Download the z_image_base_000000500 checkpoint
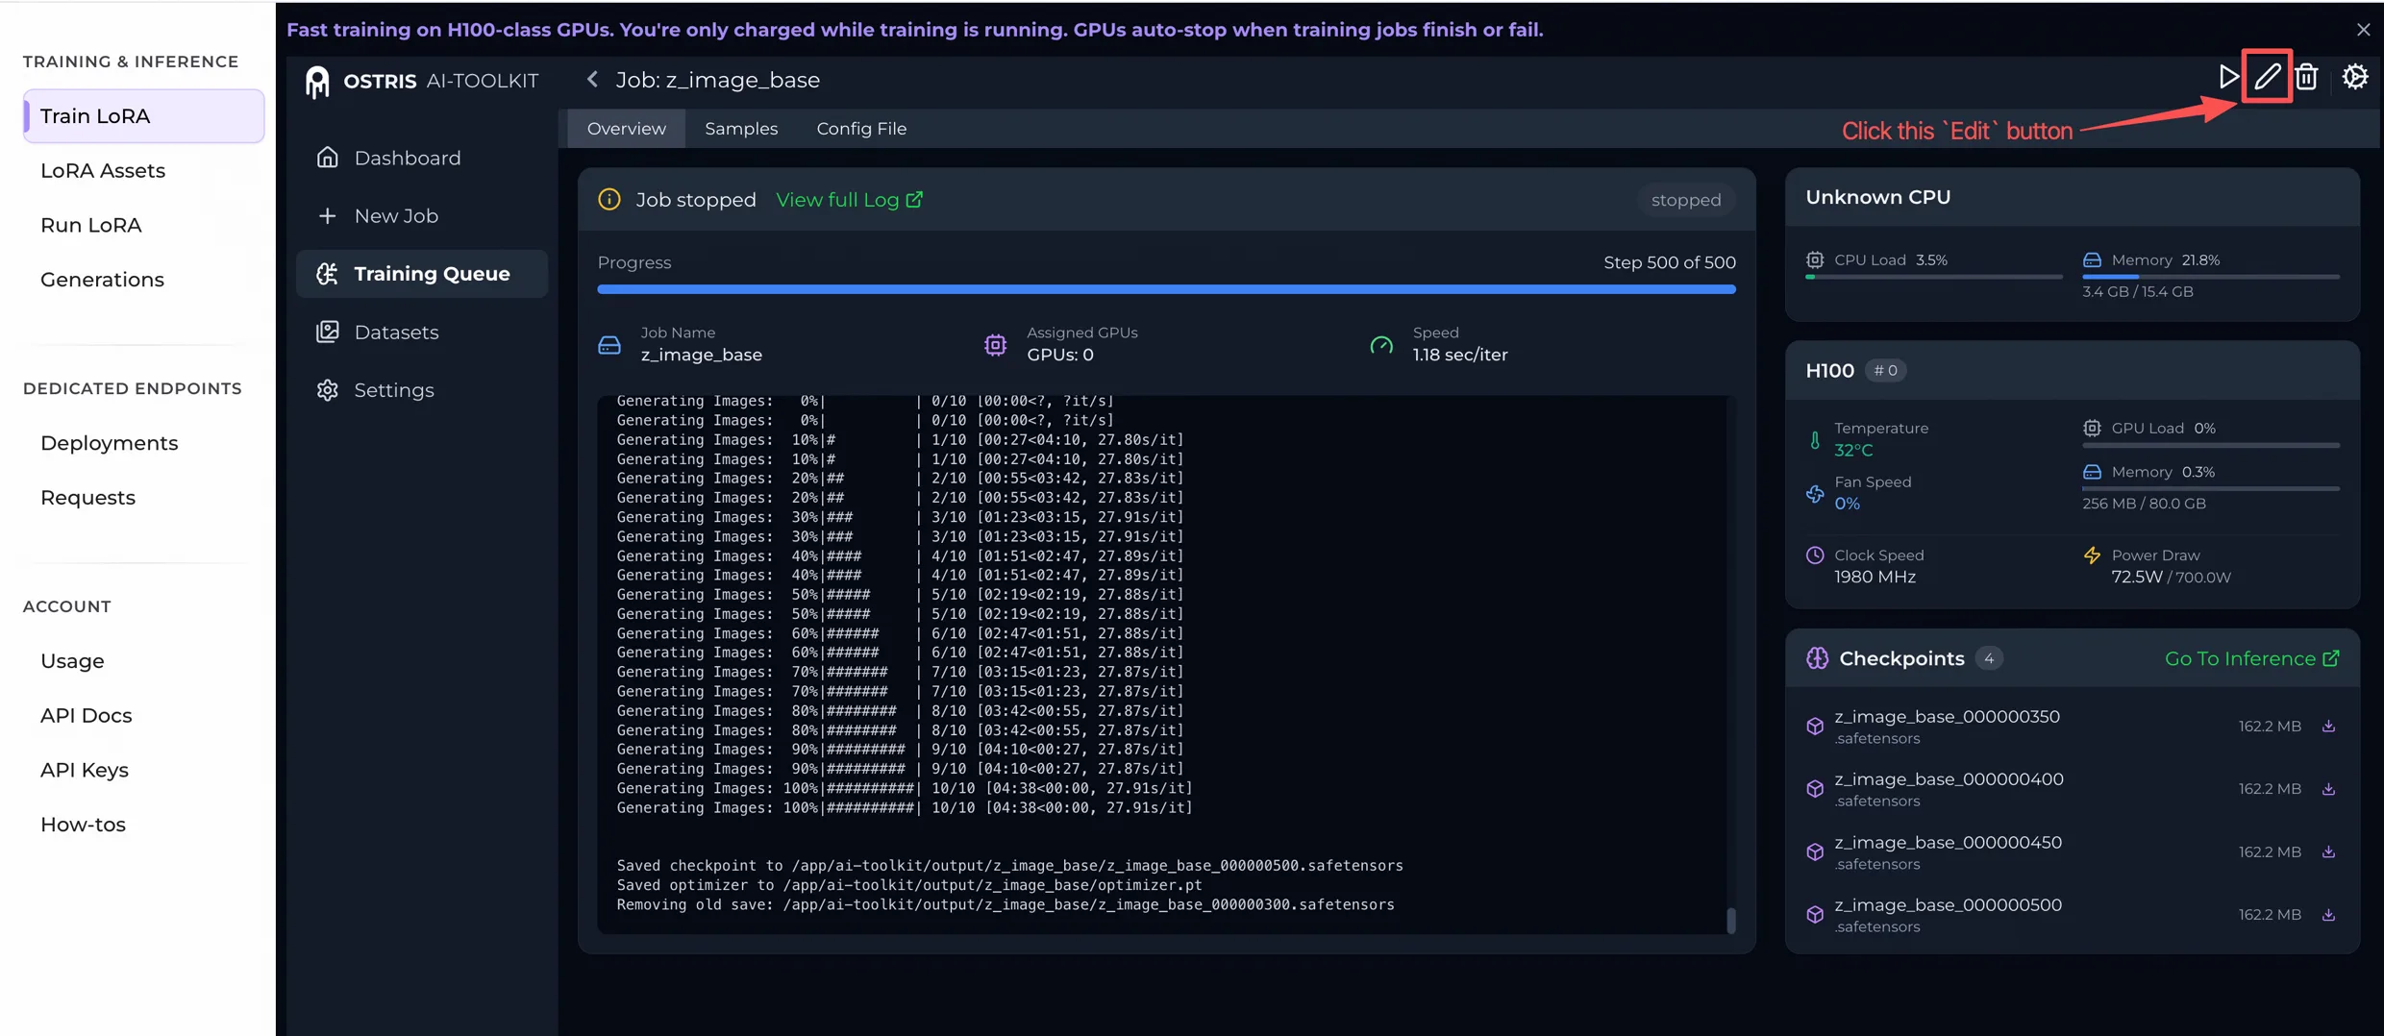Viewport: 2384px width, 1036px height. point(2328,915)
